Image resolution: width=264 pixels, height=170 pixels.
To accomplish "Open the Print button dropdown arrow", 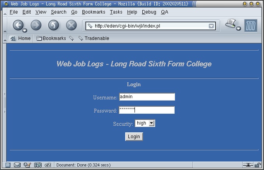I will [x=238, y=29].
